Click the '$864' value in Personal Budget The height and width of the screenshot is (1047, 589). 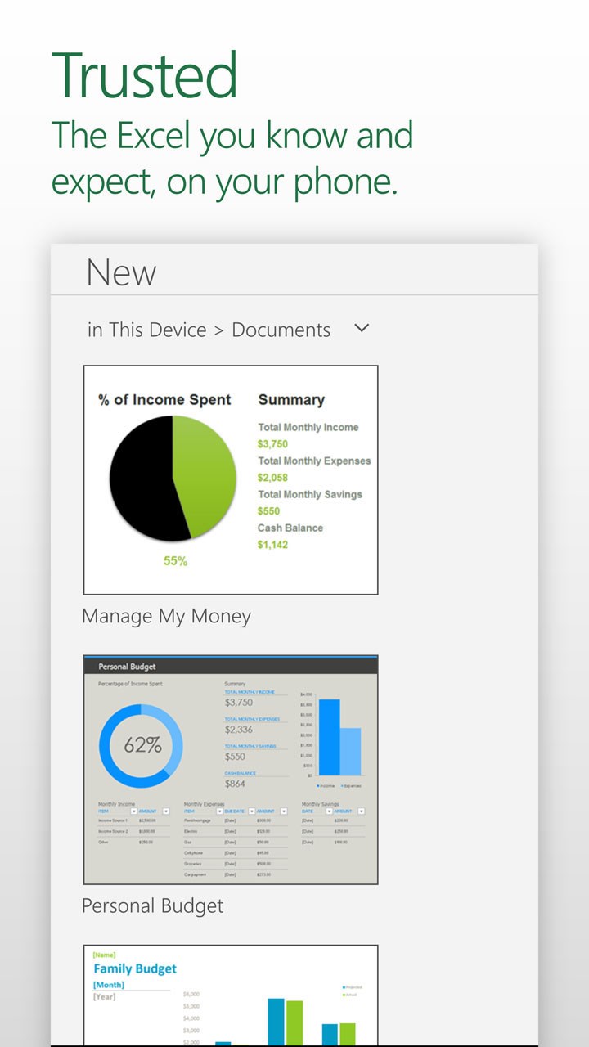(x=235, y=784)
